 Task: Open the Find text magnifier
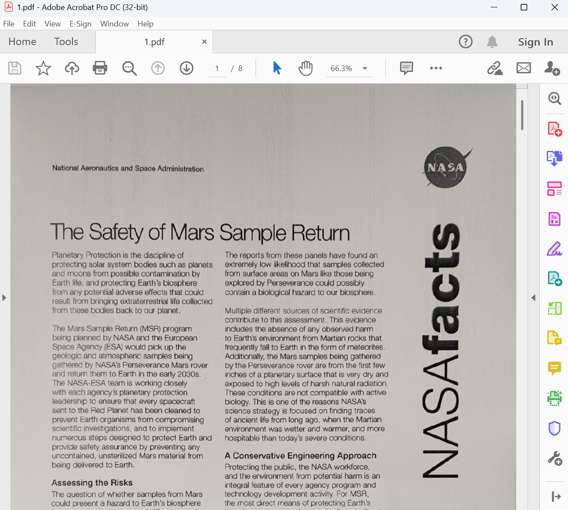pyautogui.click(x=129, y=68)
